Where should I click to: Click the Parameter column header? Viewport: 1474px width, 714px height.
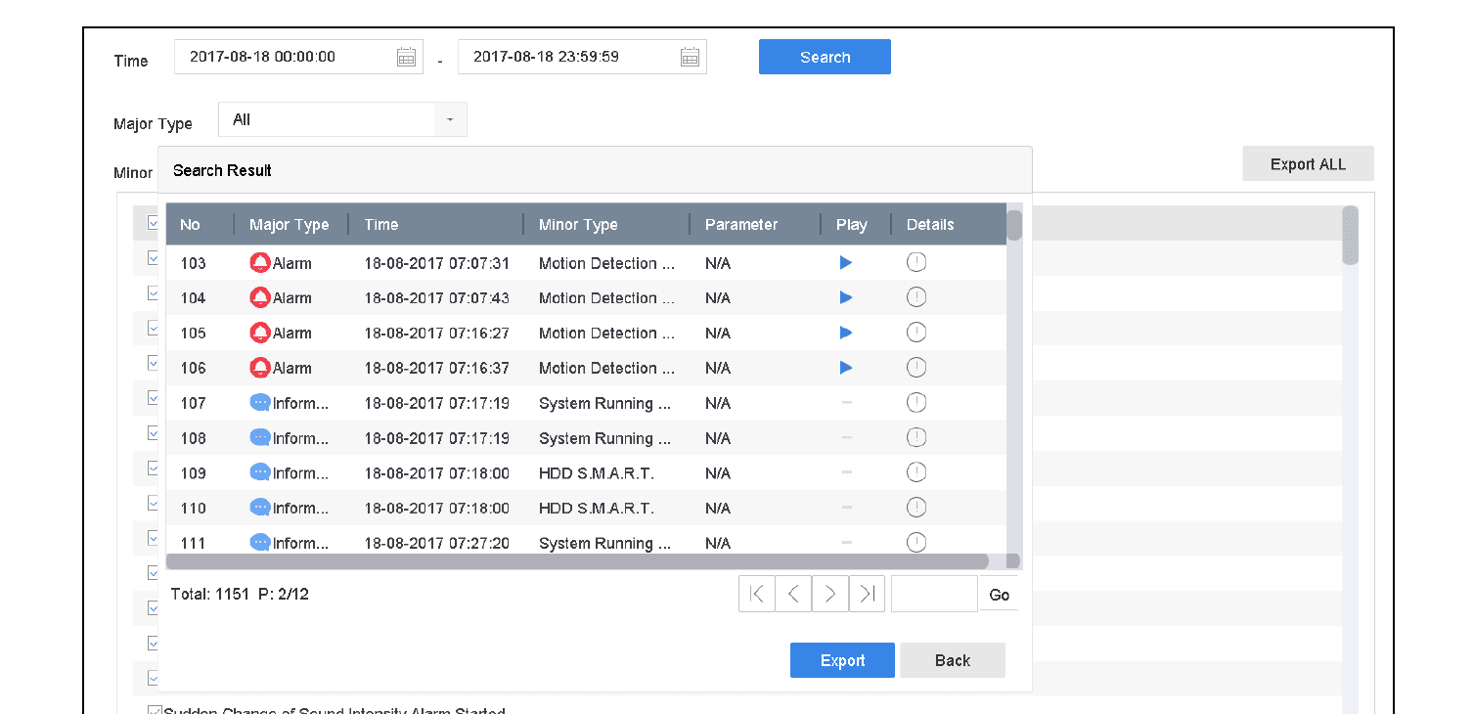click(x=741, y=224)
